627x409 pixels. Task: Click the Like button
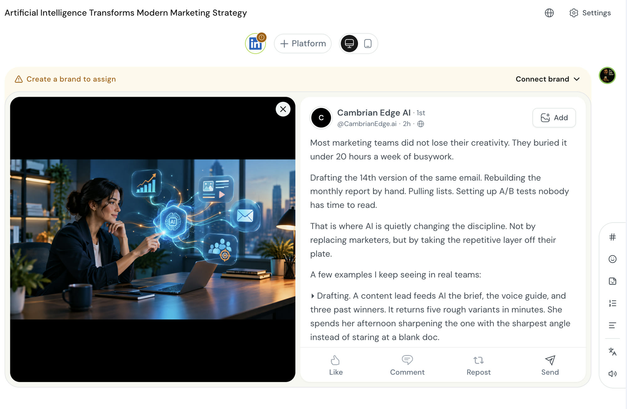click(336, 365)
